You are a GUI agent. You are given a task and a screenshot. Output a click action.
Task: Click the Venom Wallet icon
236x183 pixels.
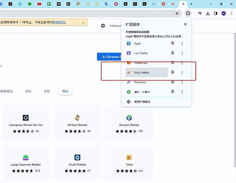pyautogui.click(x=129, y=118)
